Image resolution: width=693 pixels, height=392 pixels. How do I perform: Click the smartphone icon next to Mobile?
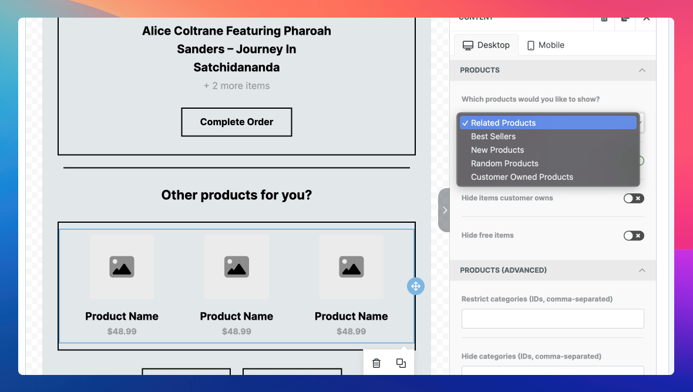[530, 45]
